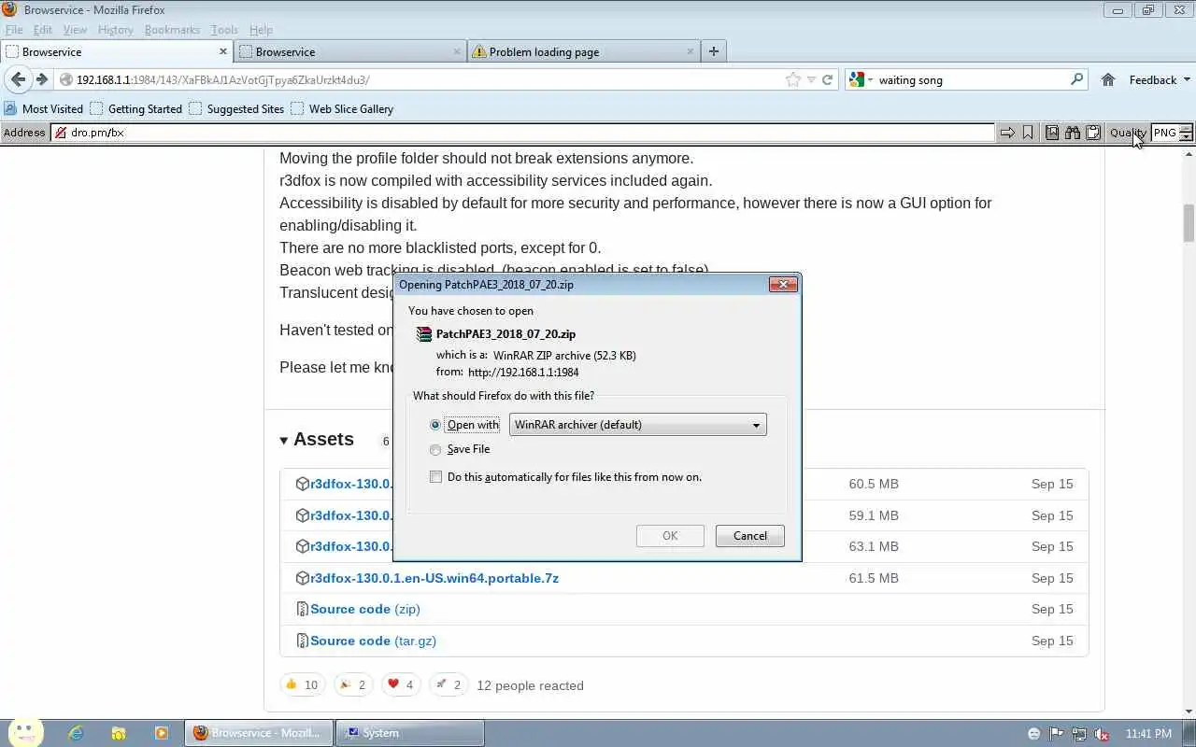Click the muted volume tray icon
Viewport: 1196px width, 747px height.
(1102, 734)
